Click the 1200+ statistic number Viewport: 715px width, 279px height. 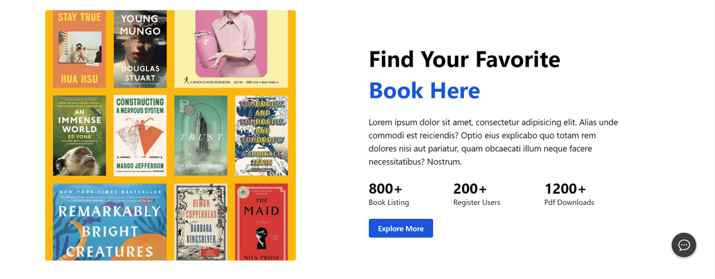pyautogui.click(x=565, y=189)
